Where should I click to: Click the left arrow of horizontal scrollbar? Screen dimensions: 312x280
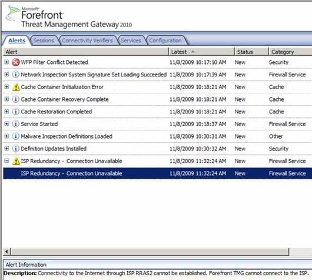click(x=6, y=252)
